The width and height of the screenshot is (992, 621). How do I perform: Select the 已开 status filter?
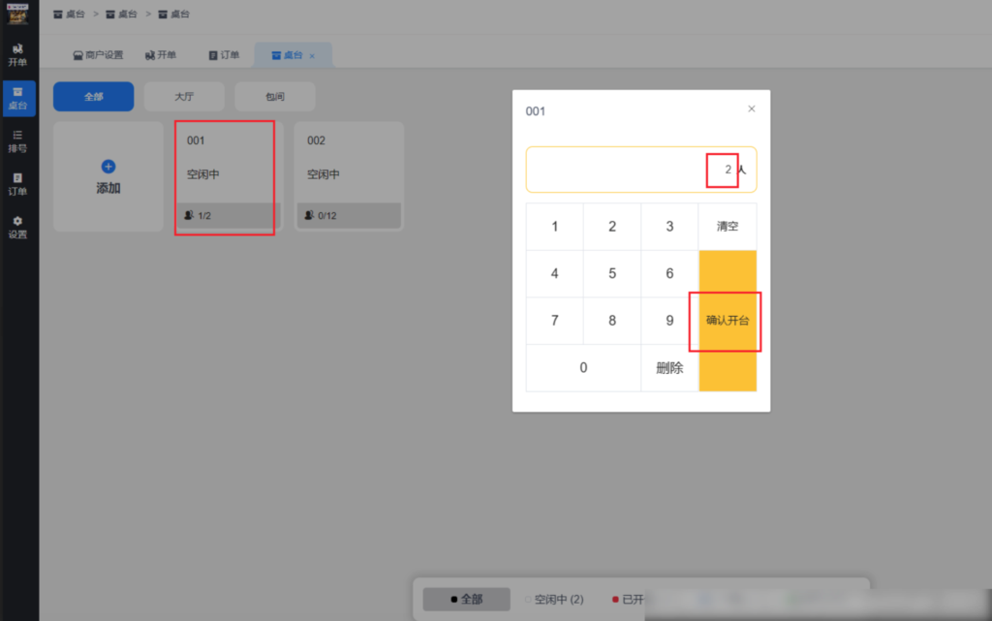pos(628,599)
